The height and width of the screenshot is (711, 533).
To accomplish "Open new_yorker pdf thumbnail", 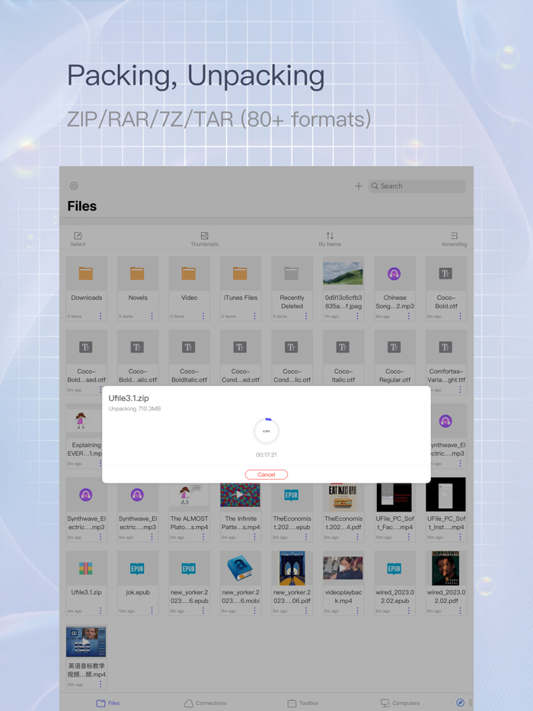I will point(292,568).
